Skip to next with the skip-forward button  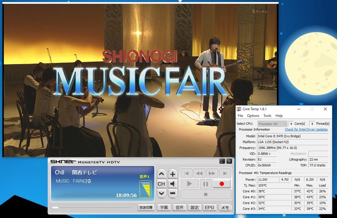225,173
